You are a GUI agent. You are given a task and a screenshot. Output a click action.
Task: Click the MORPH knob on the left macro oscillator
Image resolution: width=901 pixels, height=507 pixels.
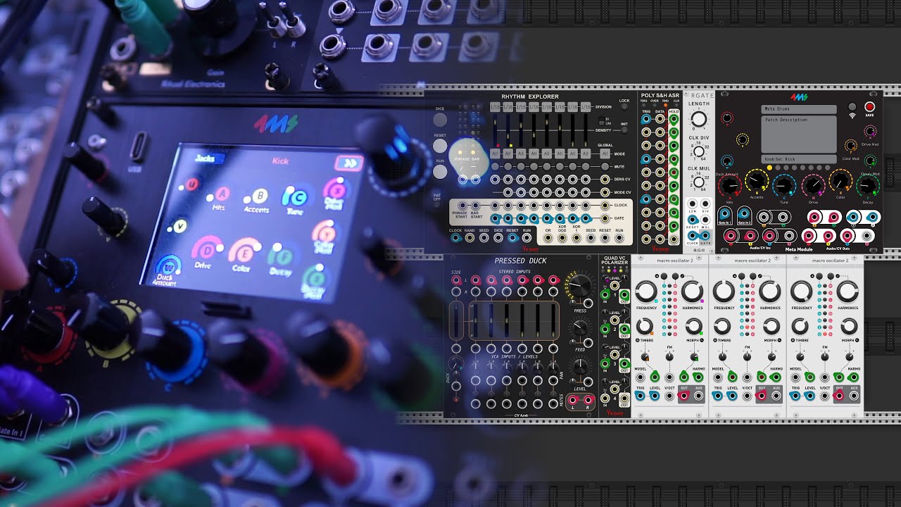pos(693,326)
